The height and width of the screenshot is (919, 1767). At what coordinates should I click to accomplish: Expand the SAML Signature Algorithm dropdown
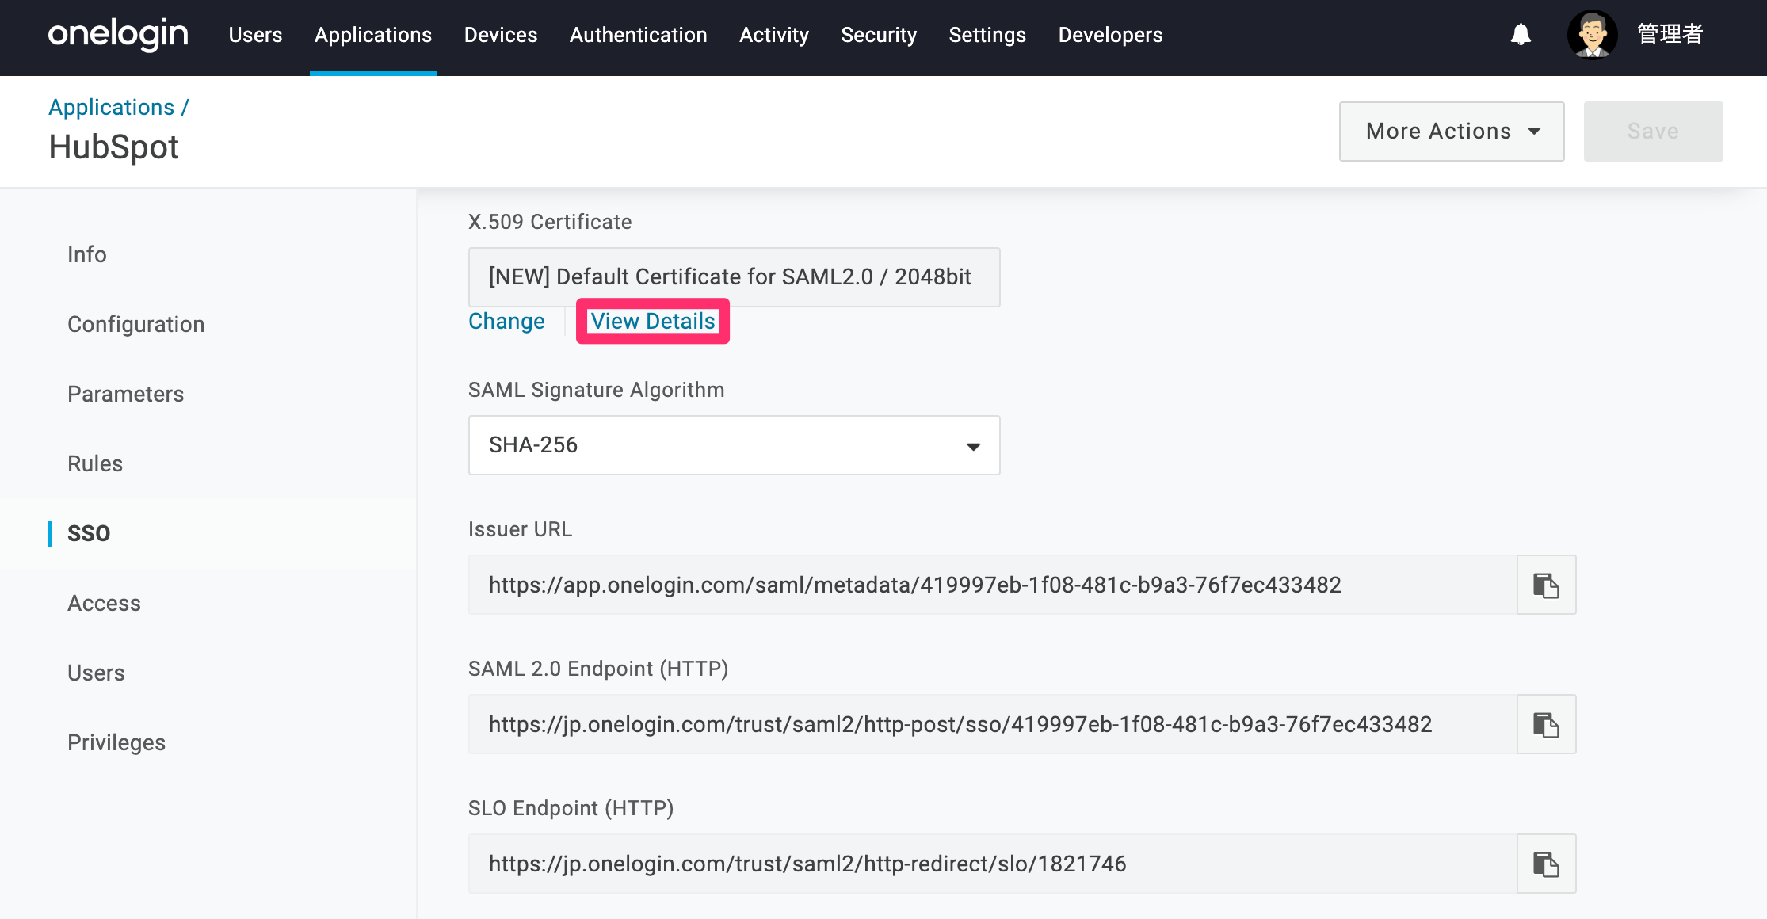(x=735, y=445)
